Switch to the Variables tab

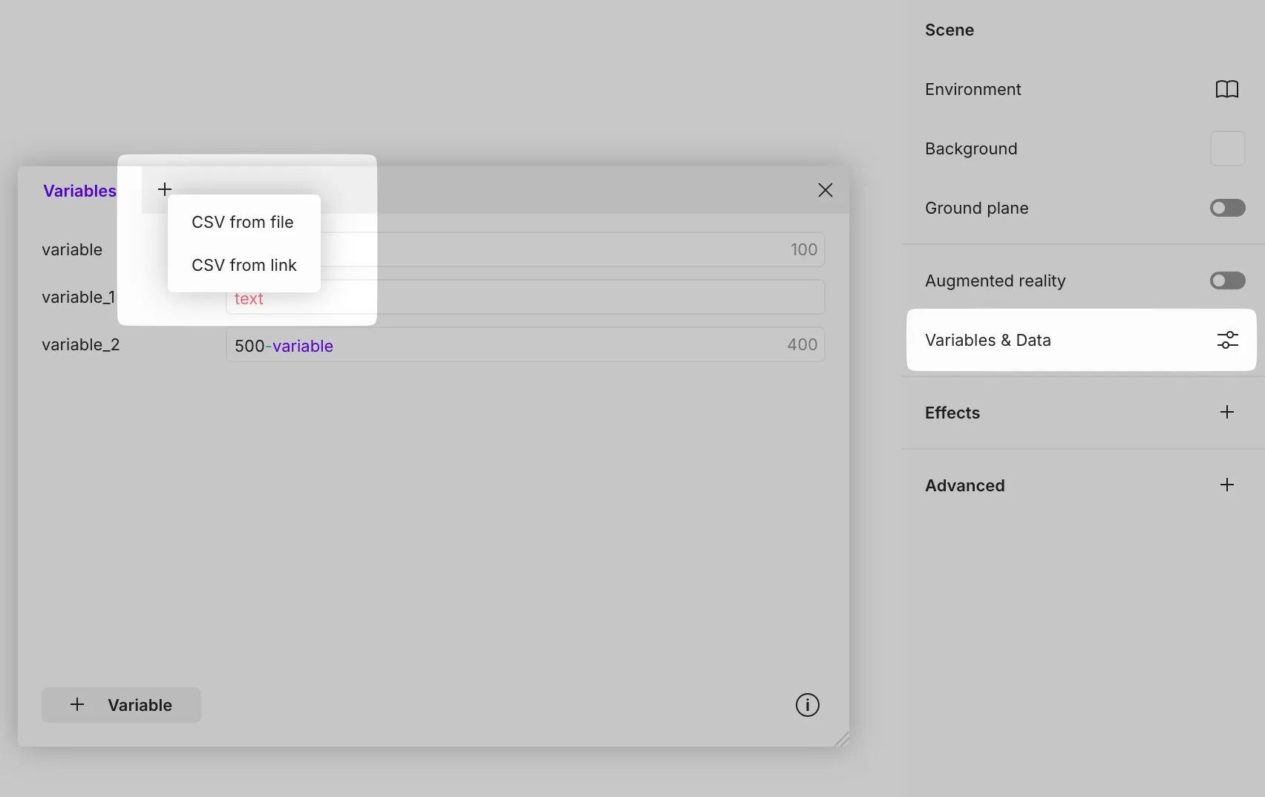point(79,191)
